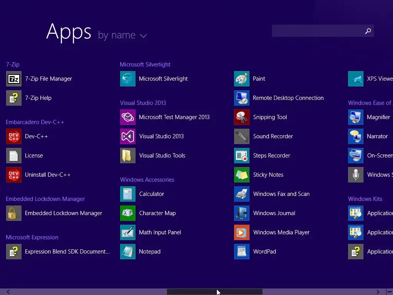Screen dimensions: 393x295
Task: Launch WordPad icon
Action: (x=242, y=251)
